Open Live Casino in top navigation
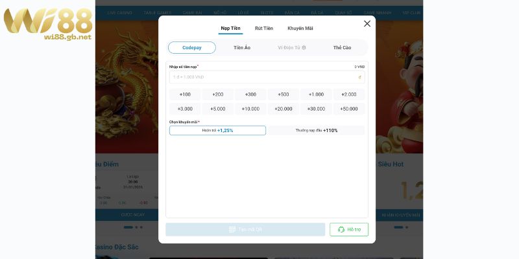519x259 pixels. coord(119,12)
